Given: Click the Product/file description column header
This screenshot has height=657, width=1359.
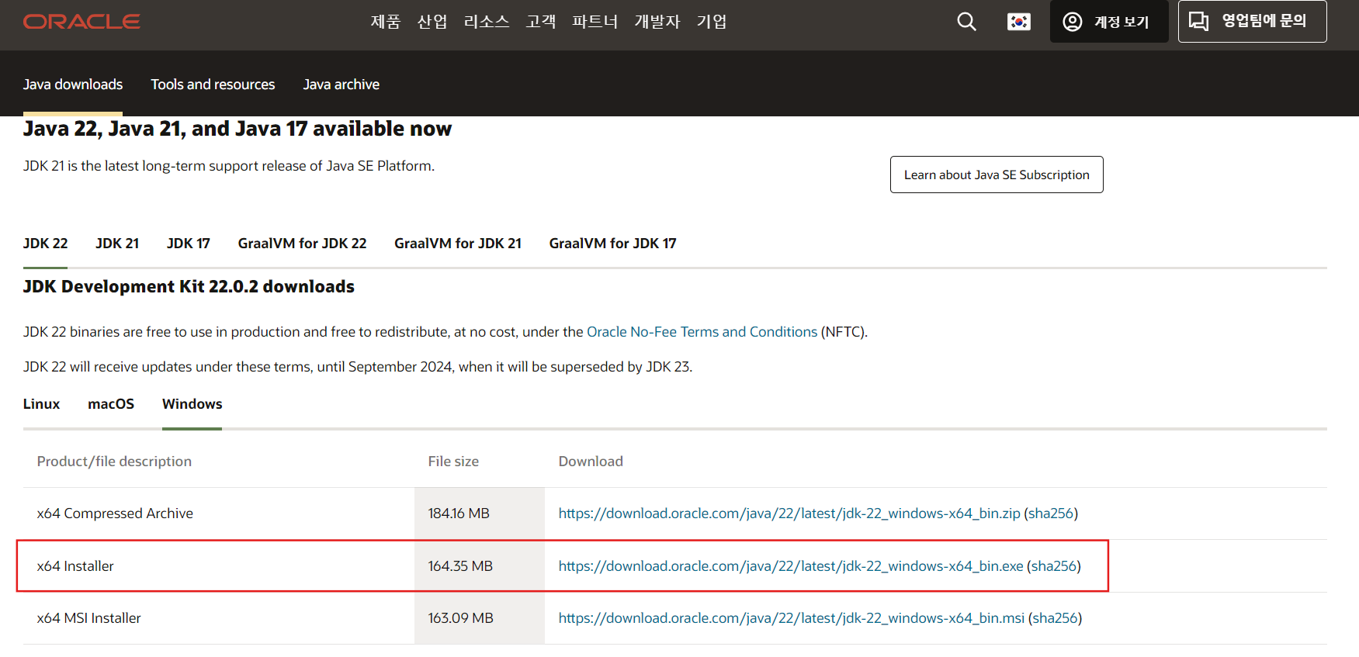Looking at the screenshot, I should click(114, 462).
